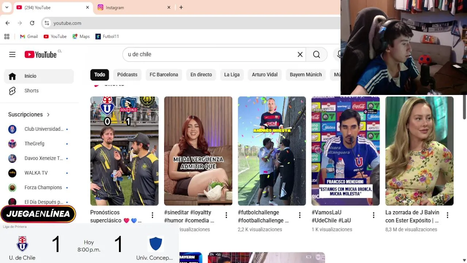The height and width of the screenshot is (263, 467).
Task: Open Forza Champions subscription channel
Action: point(39,187)
